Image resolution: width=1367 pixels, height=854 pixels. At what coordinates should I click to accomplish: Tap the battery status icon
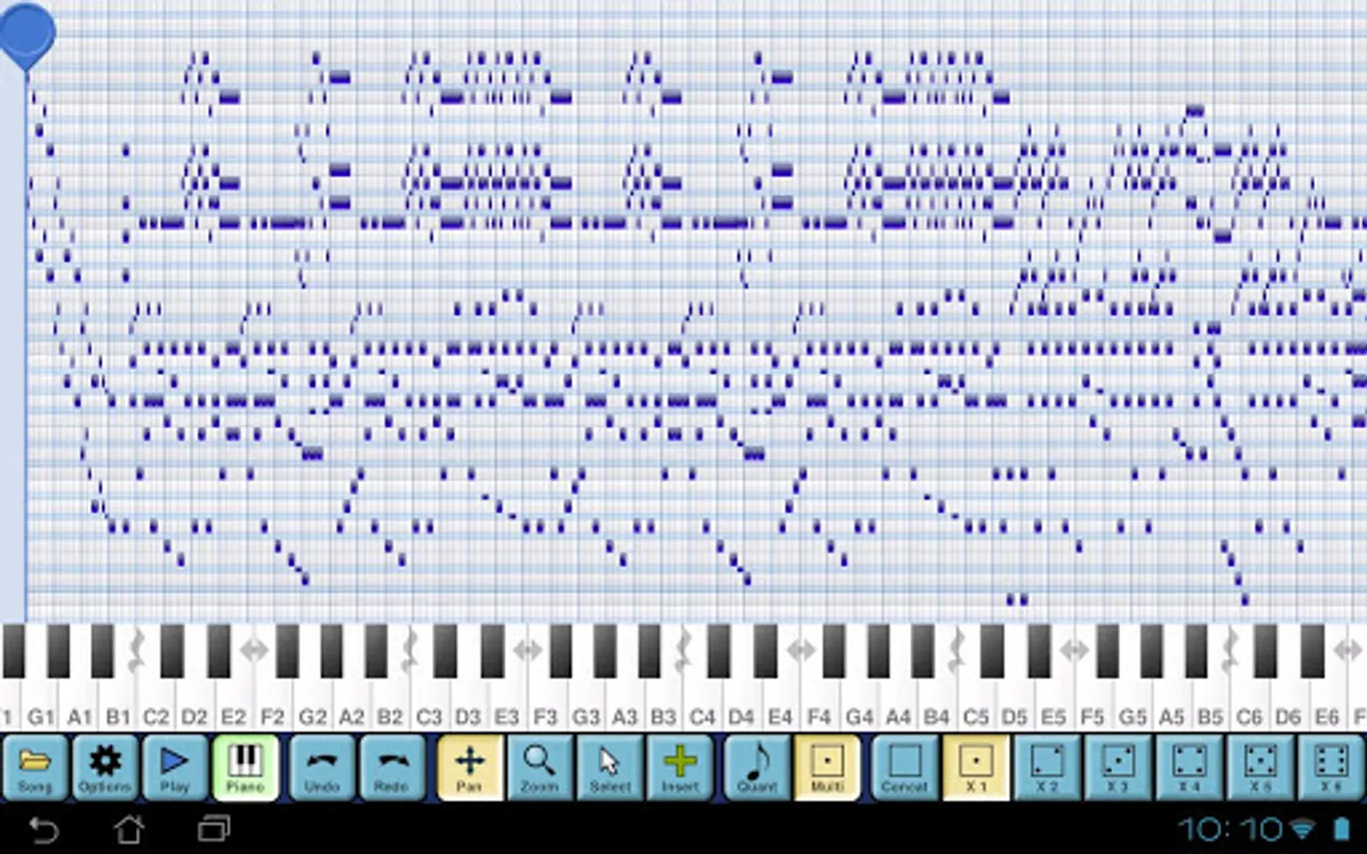(x=1341, y=829)
